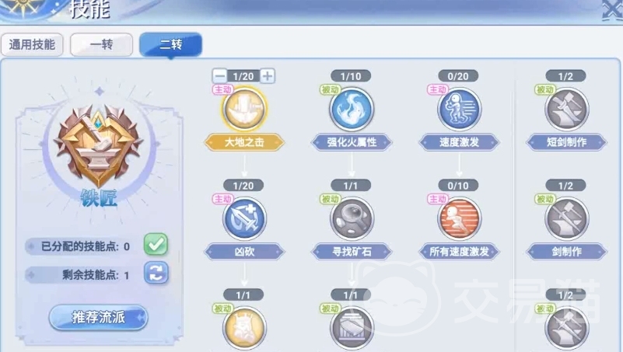Click the cart-shaped grey passive skill icon

[x=352, y=329]
